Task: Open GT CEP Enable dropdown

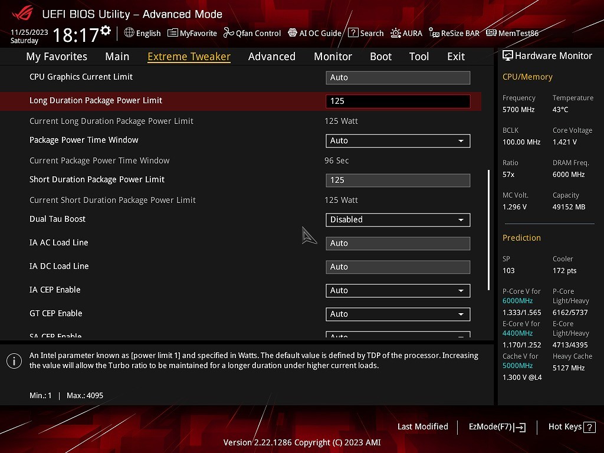Action: (x=398, y=314)
